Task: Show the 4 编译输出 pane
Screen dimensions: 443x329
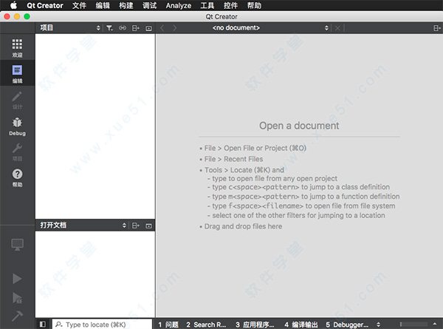Action: pyautogui.click(x=301, y=325)
